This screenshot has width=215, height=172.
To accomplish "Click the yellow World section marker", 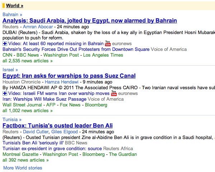I will tap(4, 5).
